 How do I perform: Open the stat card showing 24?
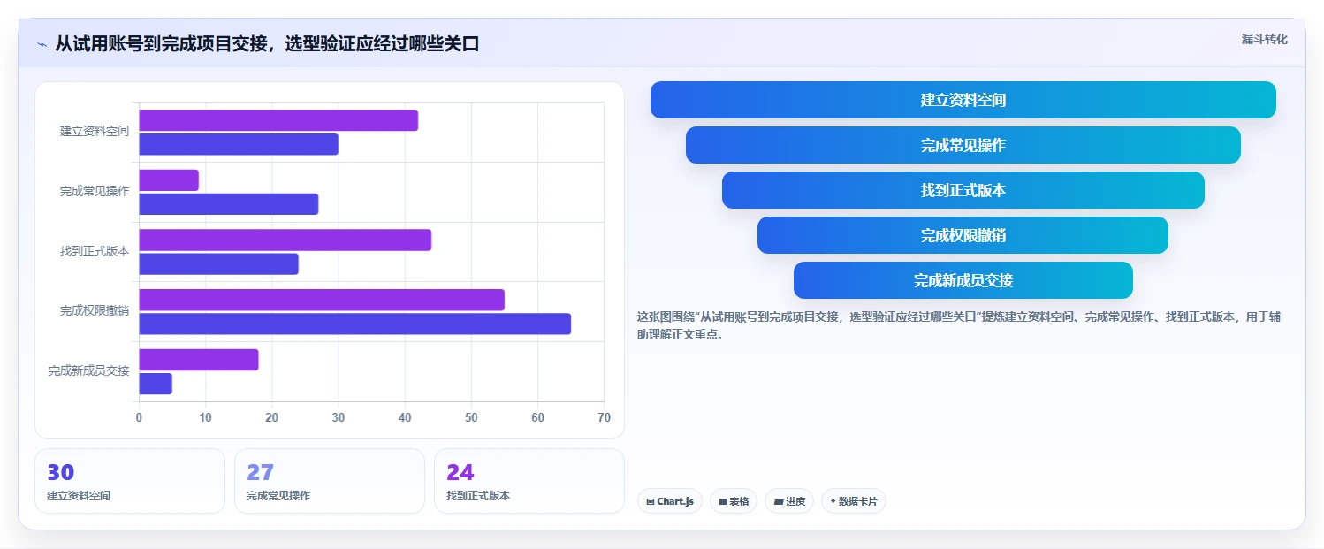coord(529,481)
